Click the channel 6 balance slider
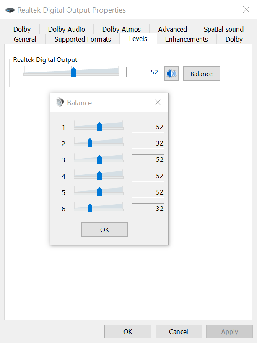Screen dimensions: 257x343 tap(99, 207)
